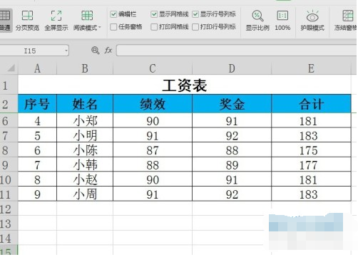358x262 pixels.
Task: Open the 显示比例 zoom dialog
Action: coord(257,20)
